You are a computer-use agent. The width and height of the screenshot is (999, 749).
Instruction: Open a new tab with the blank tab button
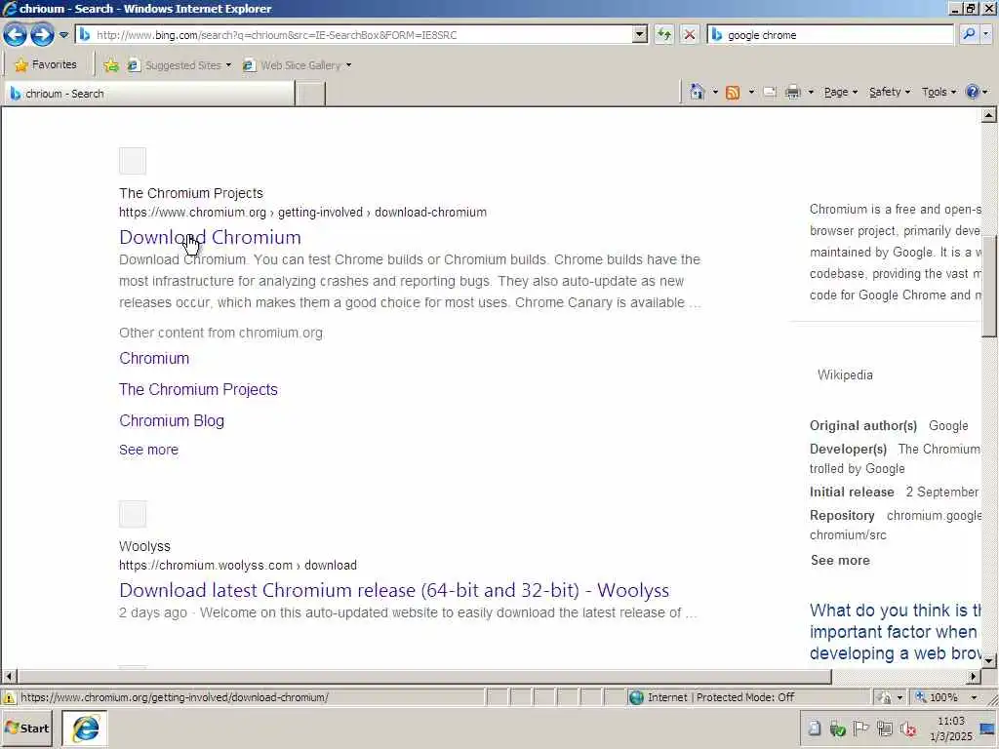[x=311, y=94]
